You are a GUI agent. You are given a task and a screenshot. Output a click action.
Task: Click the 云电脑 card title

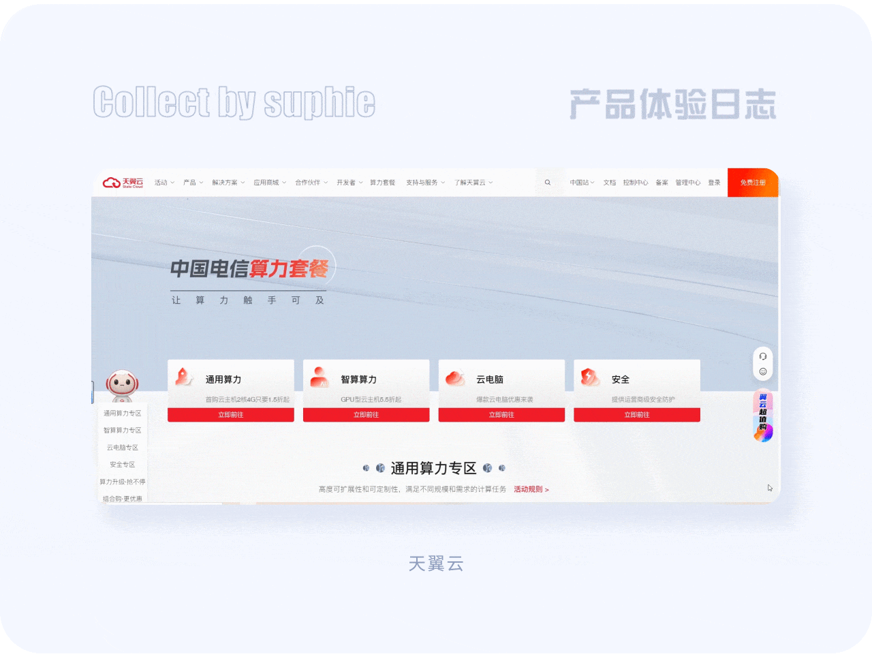(490, 379)
